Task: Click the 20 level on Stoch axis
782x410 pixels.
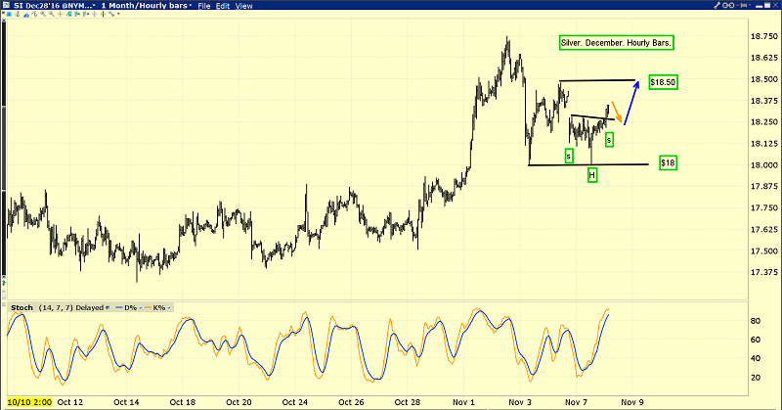Action: pos(756,378)
